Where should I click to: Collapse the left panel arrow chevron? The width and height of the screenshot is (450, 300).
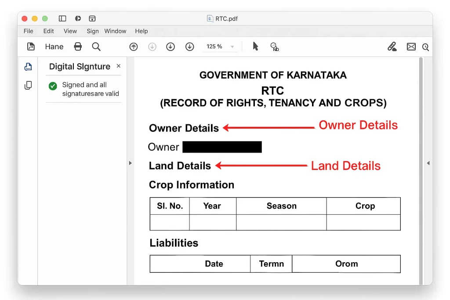[131, 163]
